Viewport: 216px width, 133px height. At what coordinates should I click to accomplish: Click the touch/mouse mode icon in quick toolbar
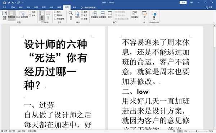click(19, 3)
